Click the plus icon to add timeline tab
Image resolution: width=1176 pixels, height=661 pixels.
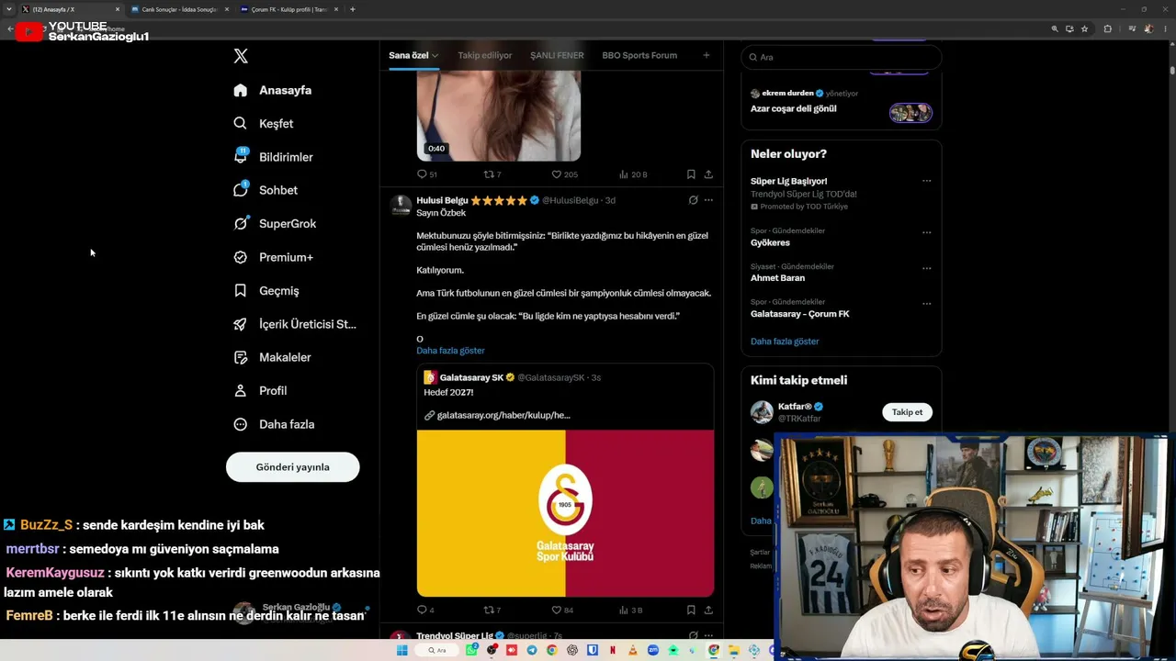tap(707, 55)
